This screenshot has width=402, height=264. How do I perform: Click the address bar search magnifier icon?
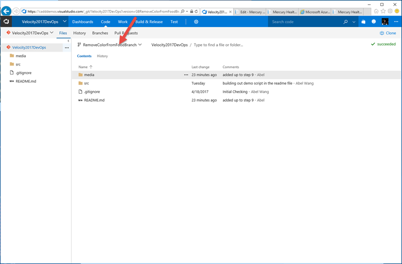point(182,12)
